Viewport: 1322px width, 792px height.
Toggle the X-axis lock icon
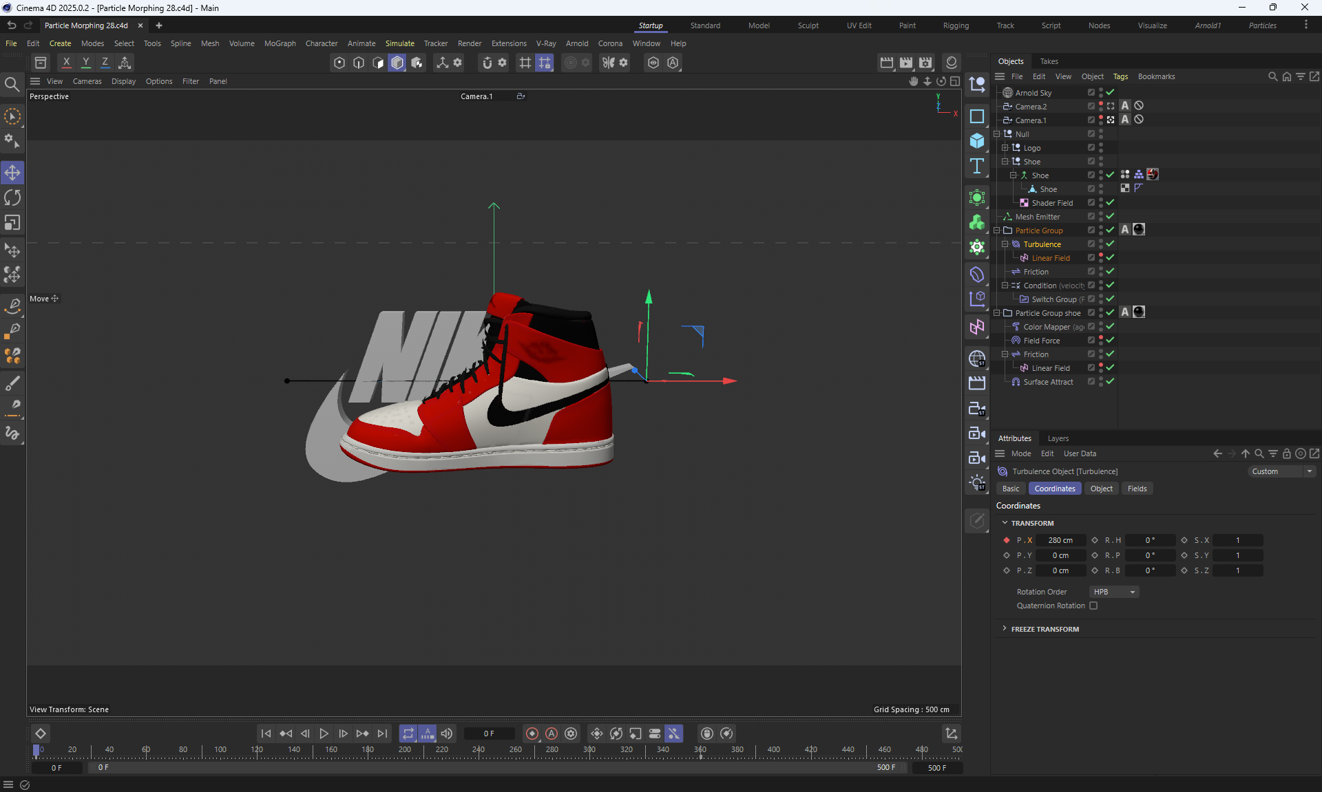[x=66, y=63]
